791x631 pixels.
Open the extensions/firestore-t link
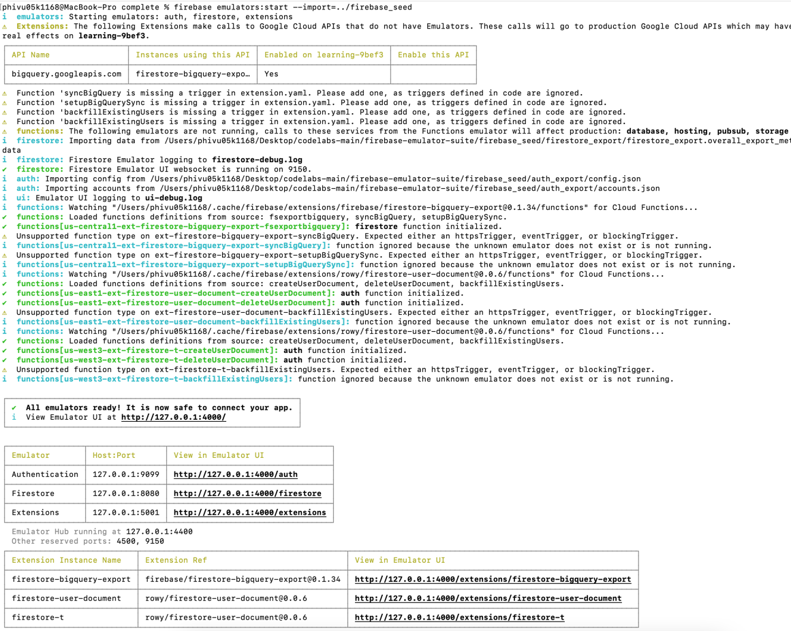(x=459, y=617)
